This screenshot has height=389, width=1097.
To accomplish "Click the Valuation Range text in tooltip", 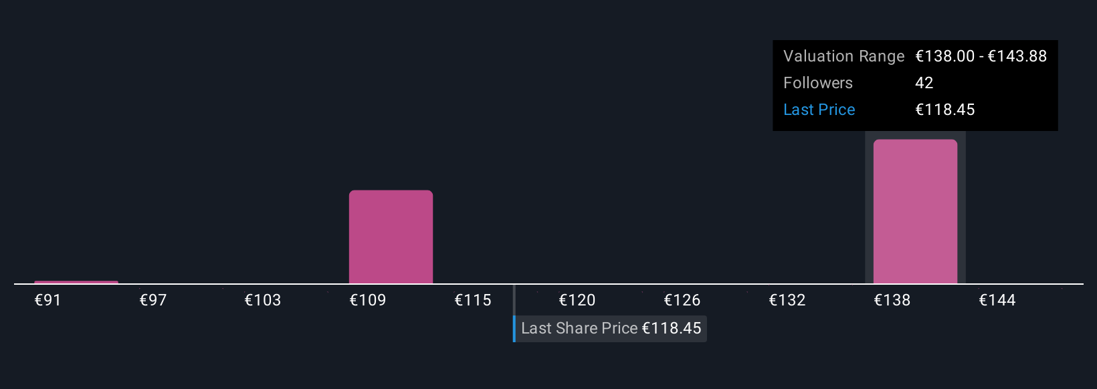I will point(843,56).
